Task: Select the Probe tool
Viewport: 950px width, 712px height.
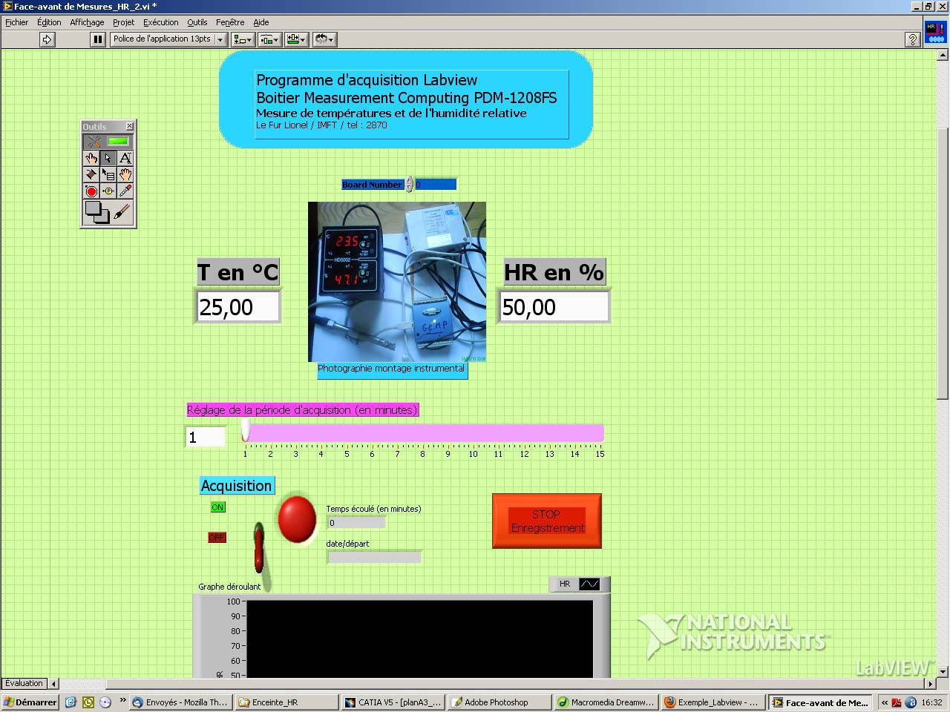Action: tap(108, 191)
